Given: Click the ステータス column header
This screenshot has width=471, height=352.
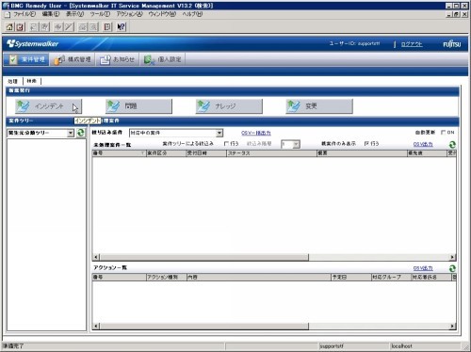Looking at the screenshot, I should tap(271, 153).
